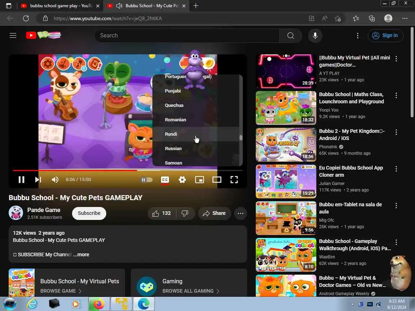Click Sign in button
The image size is (415, 311).
pos(385,35)
